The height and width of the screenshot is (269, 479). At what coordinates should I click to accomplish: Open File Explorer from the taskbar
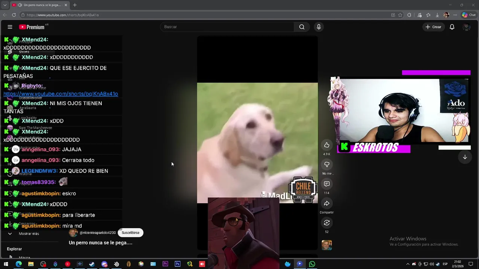pos(31,264)
